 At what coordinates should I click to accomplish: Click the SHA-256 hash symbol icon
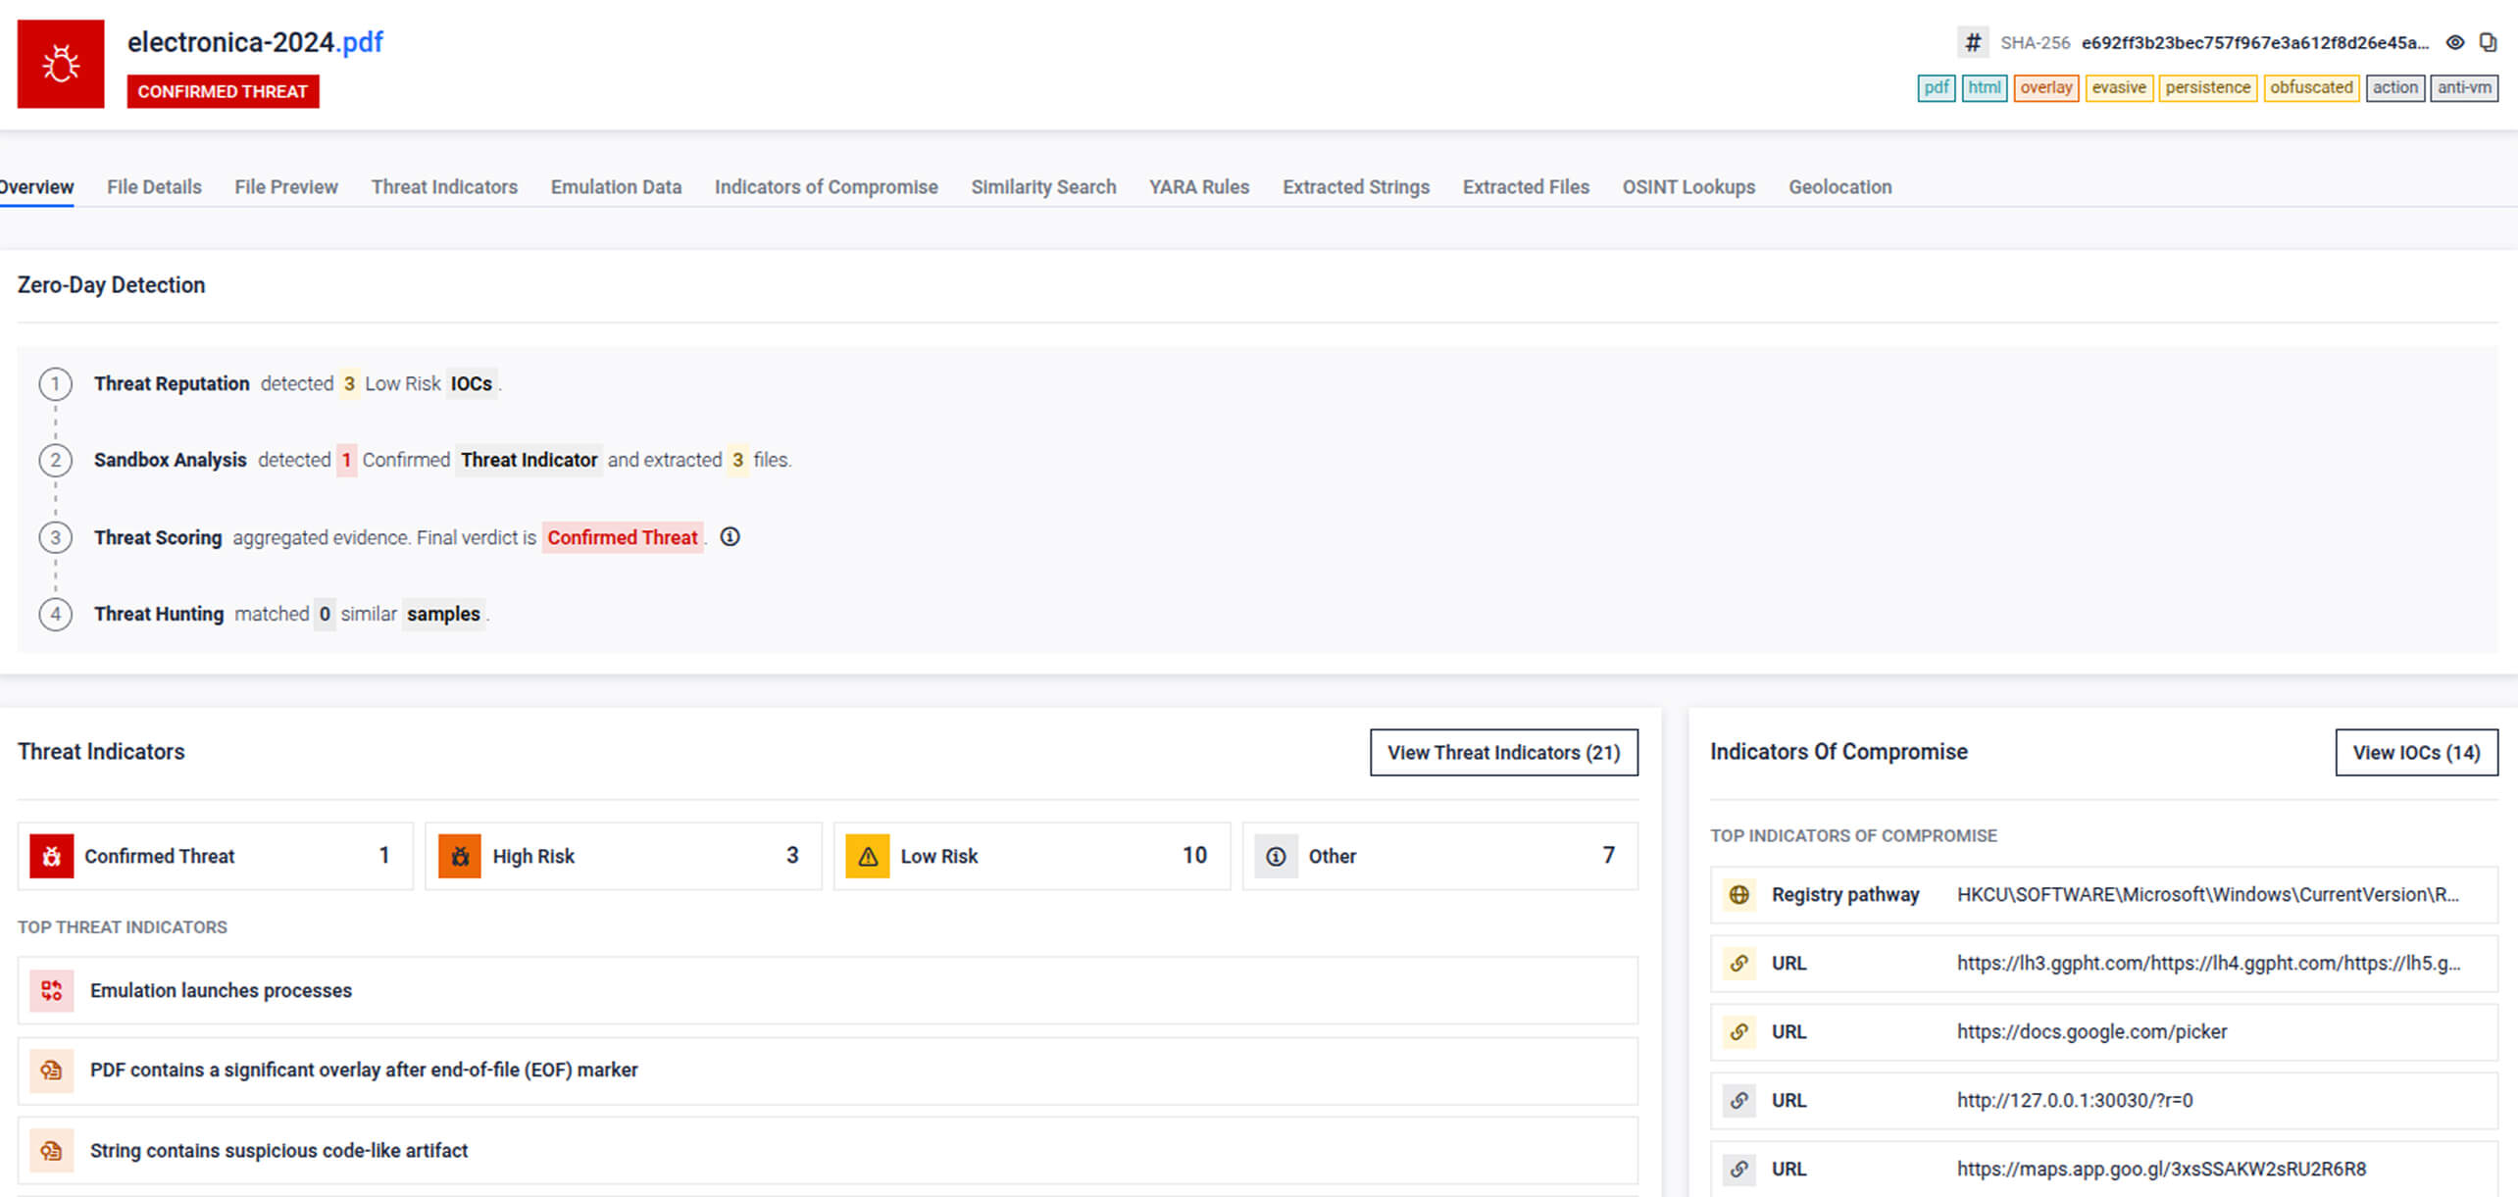pyautogui.click(x=1973, y=42)
